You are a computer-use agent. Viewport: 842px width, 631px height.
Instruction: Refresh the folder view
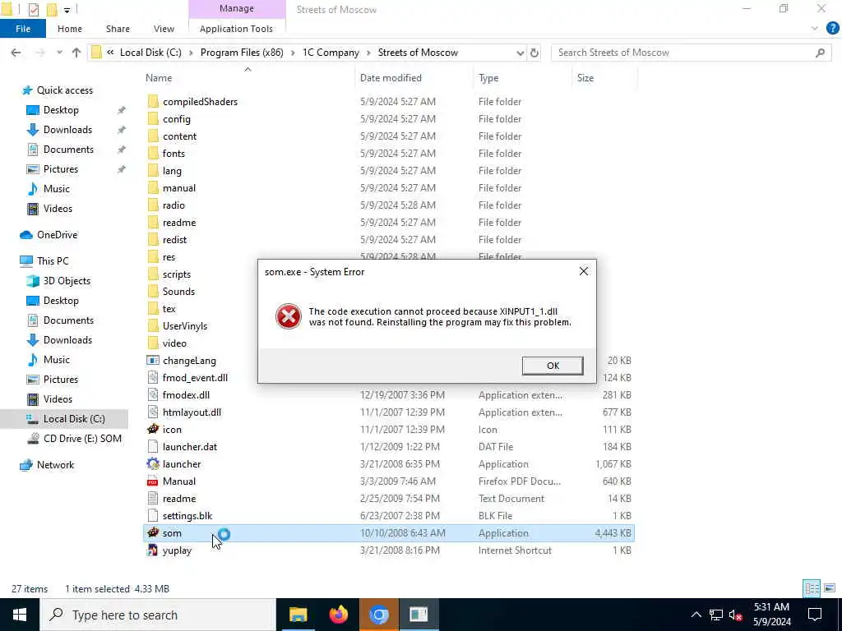tap(534, 53)
